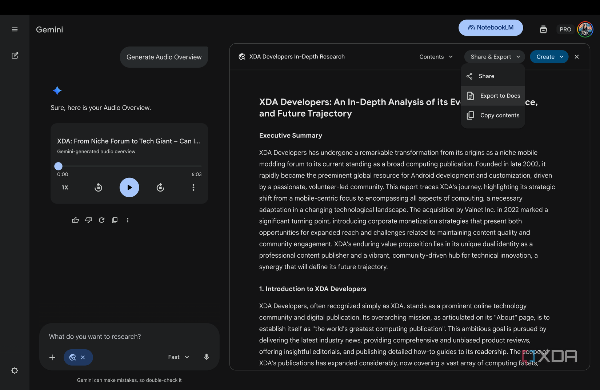This screenshot has width=600, height=390.
Task: Select Export to Docs
Action: [500, 96]
